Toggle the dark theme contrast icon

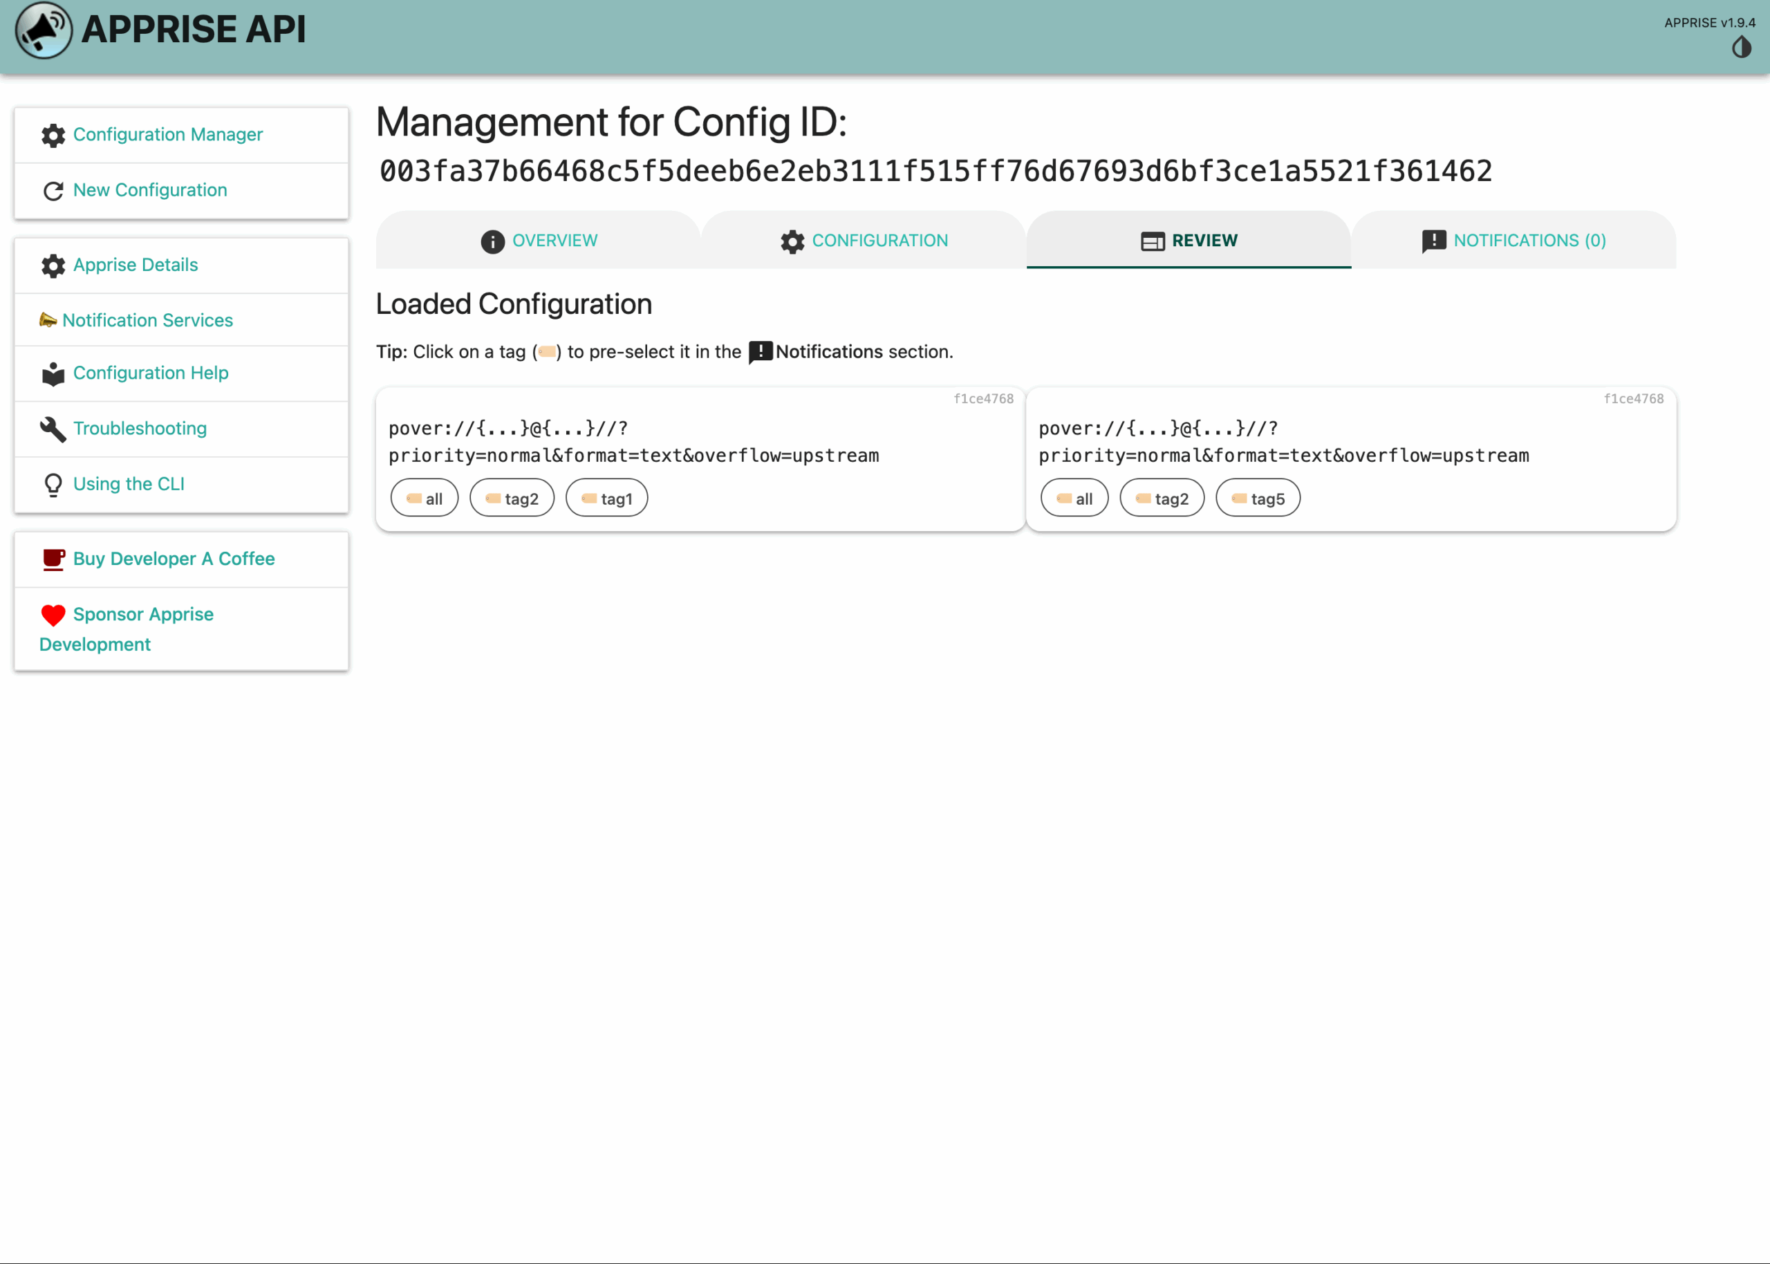coord(1741,48)
